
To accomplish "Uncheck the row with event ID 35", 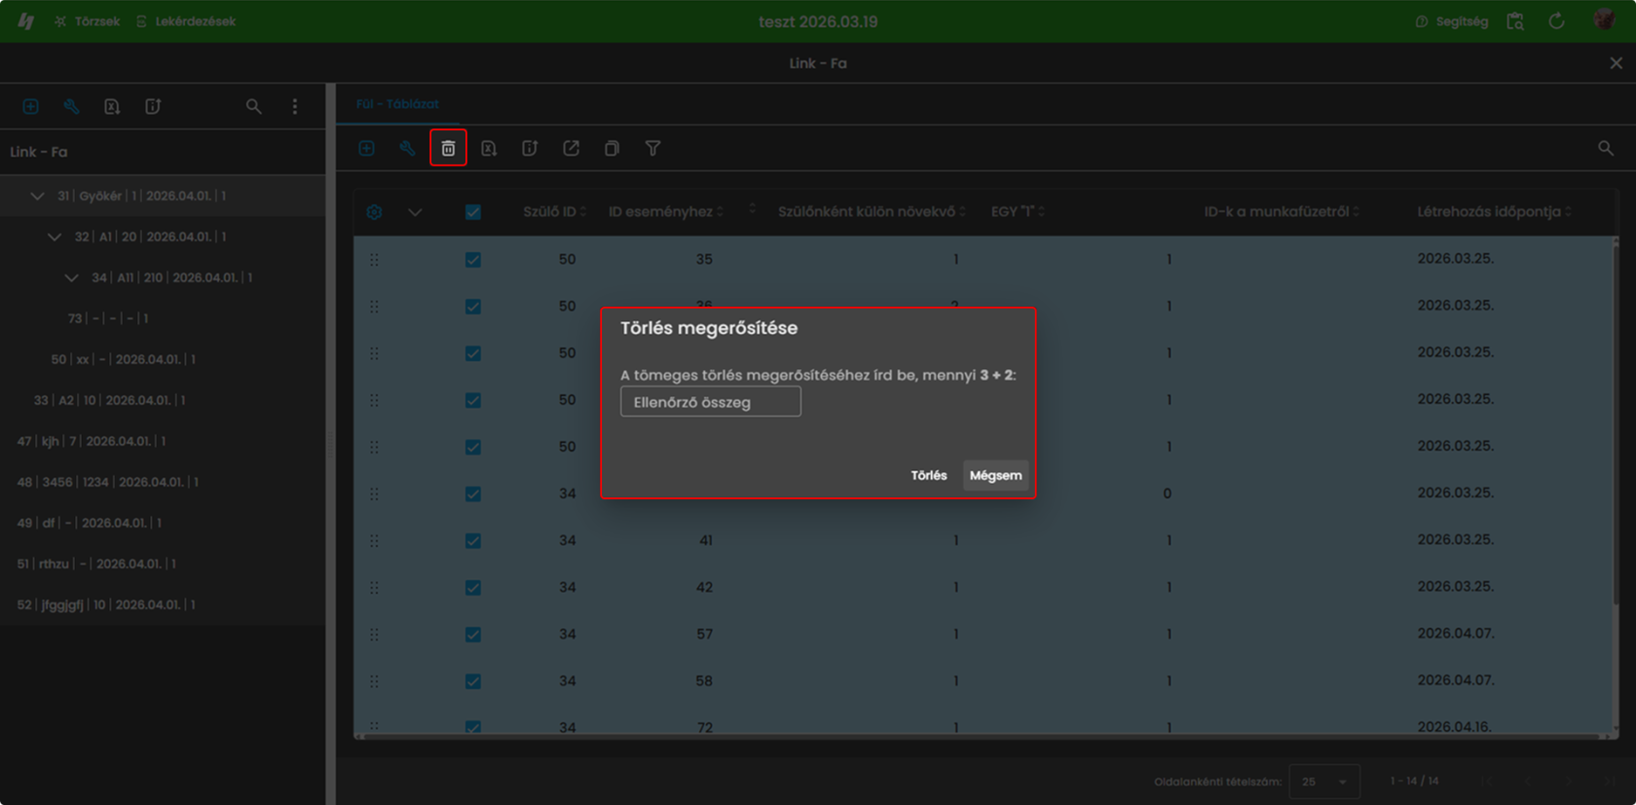I will click(x=472, y=260).
